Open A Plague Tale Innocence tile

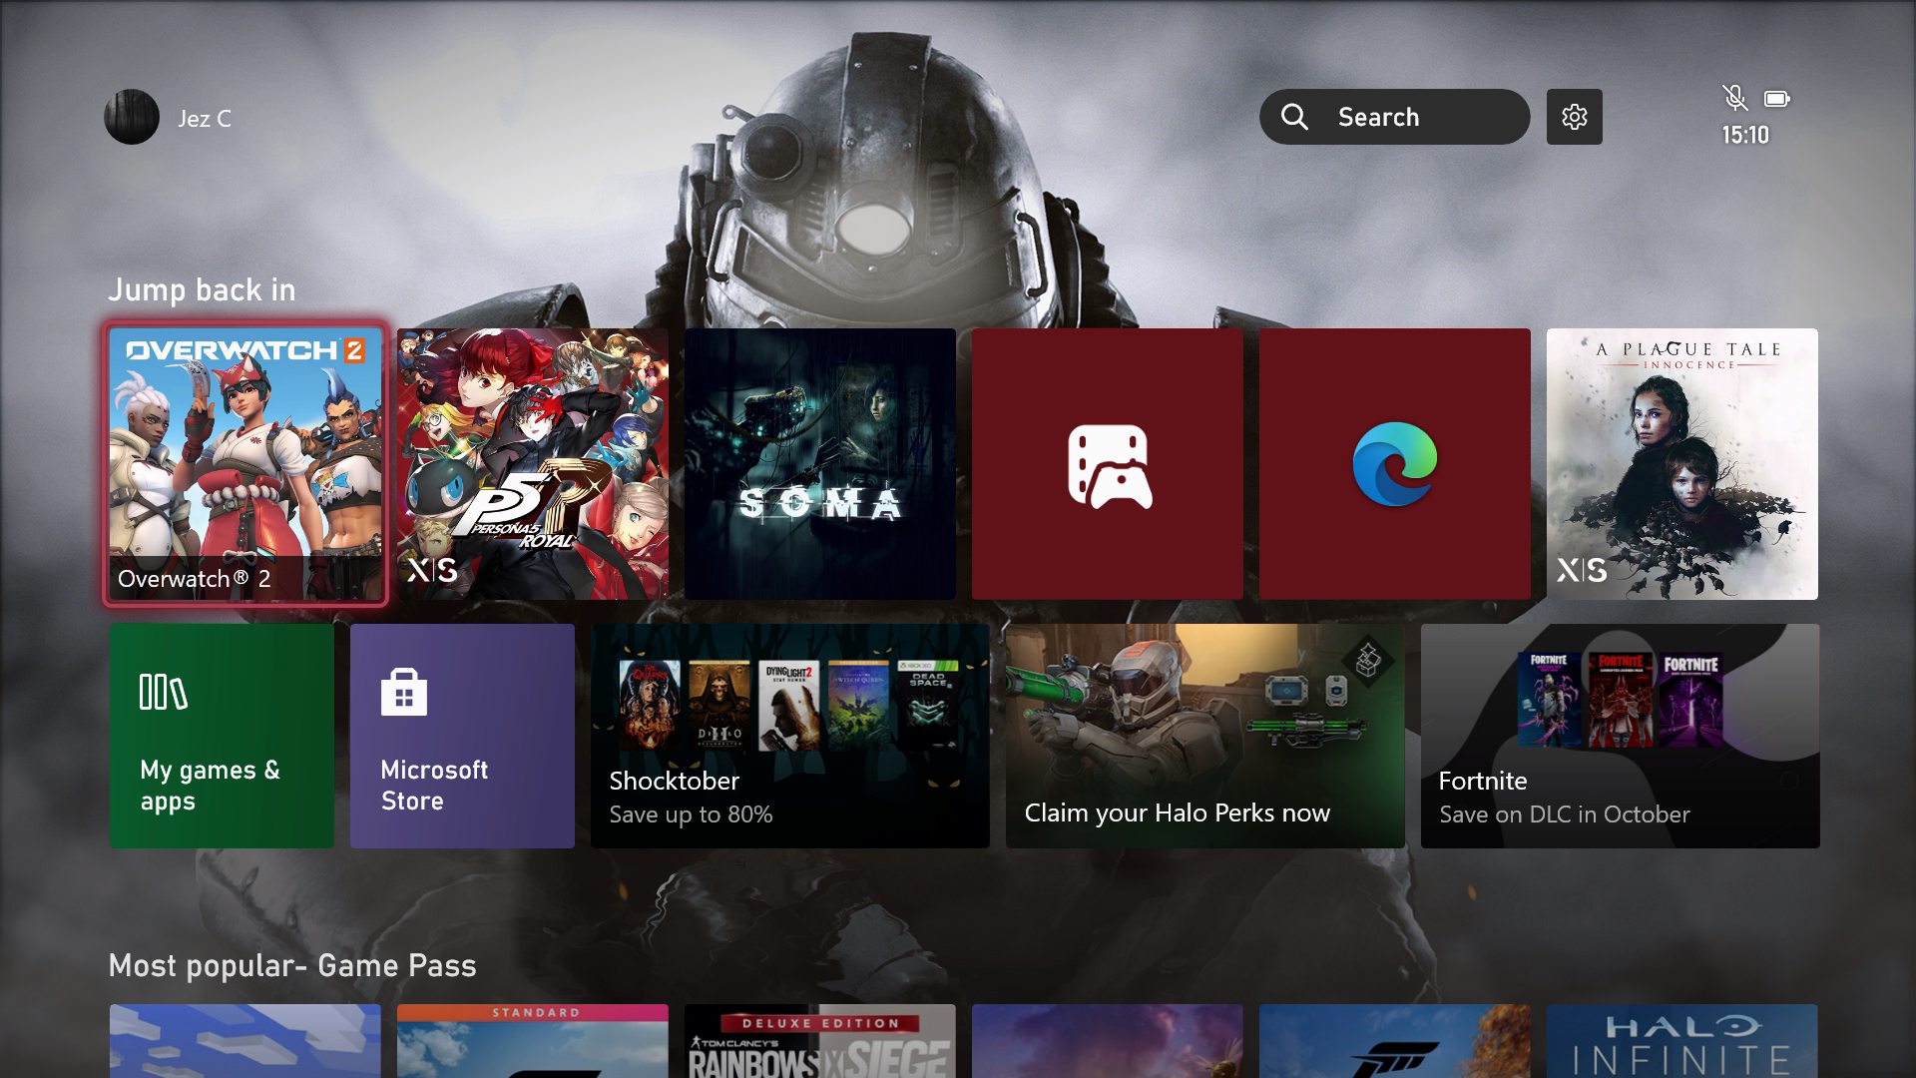coord(1681,464)
